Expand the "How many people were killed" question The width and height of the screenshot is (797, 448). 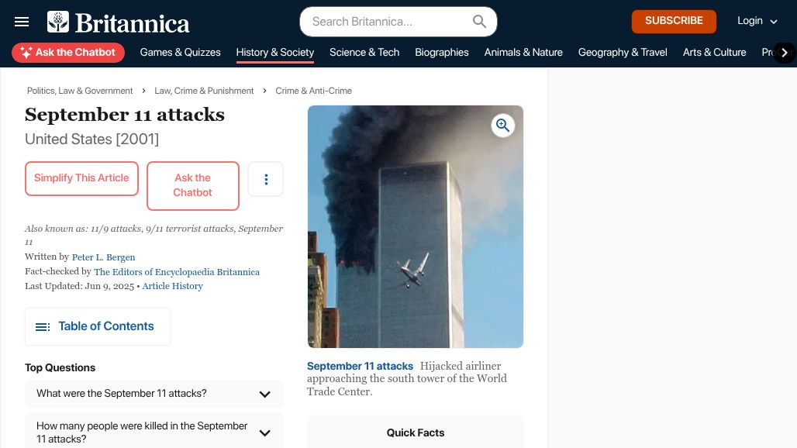point(154,432)
